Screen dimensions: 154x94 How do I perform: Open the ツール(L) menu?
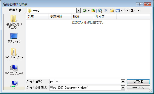129,11
